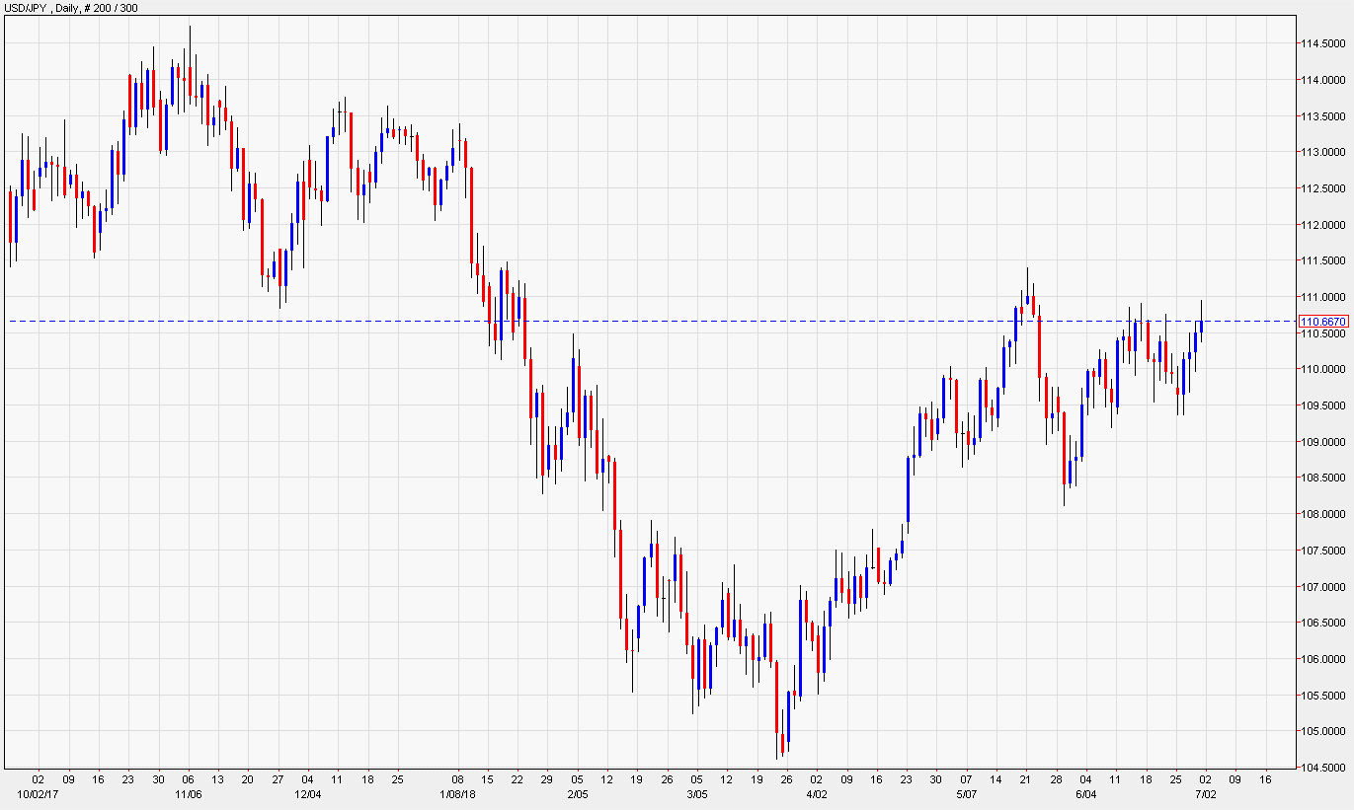This screenshot has height=810, width=1354.
Task: Click the 112.0000 price axis label
Action: pyautogui.click(x=1323, y=225)
